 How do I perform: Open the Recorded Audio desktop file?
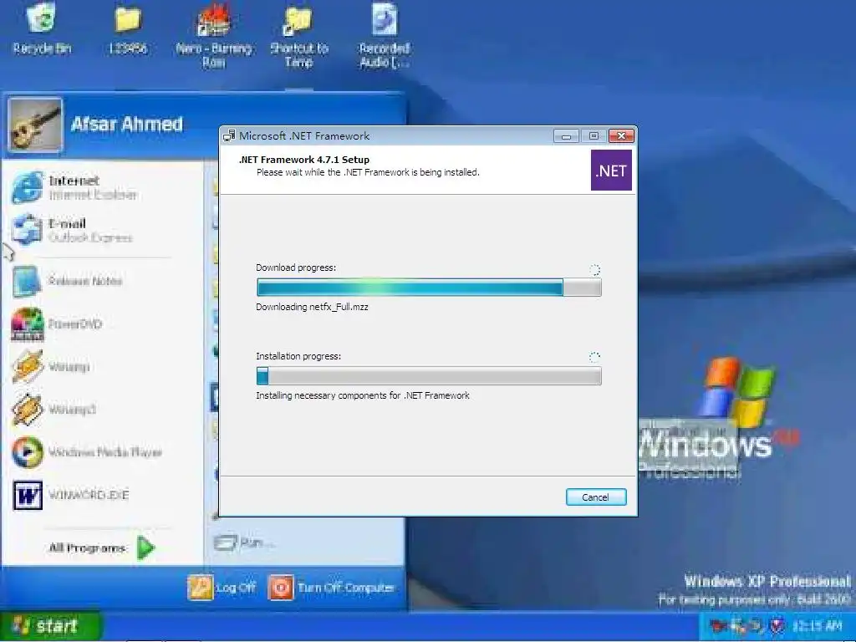(x=385, y=35)
